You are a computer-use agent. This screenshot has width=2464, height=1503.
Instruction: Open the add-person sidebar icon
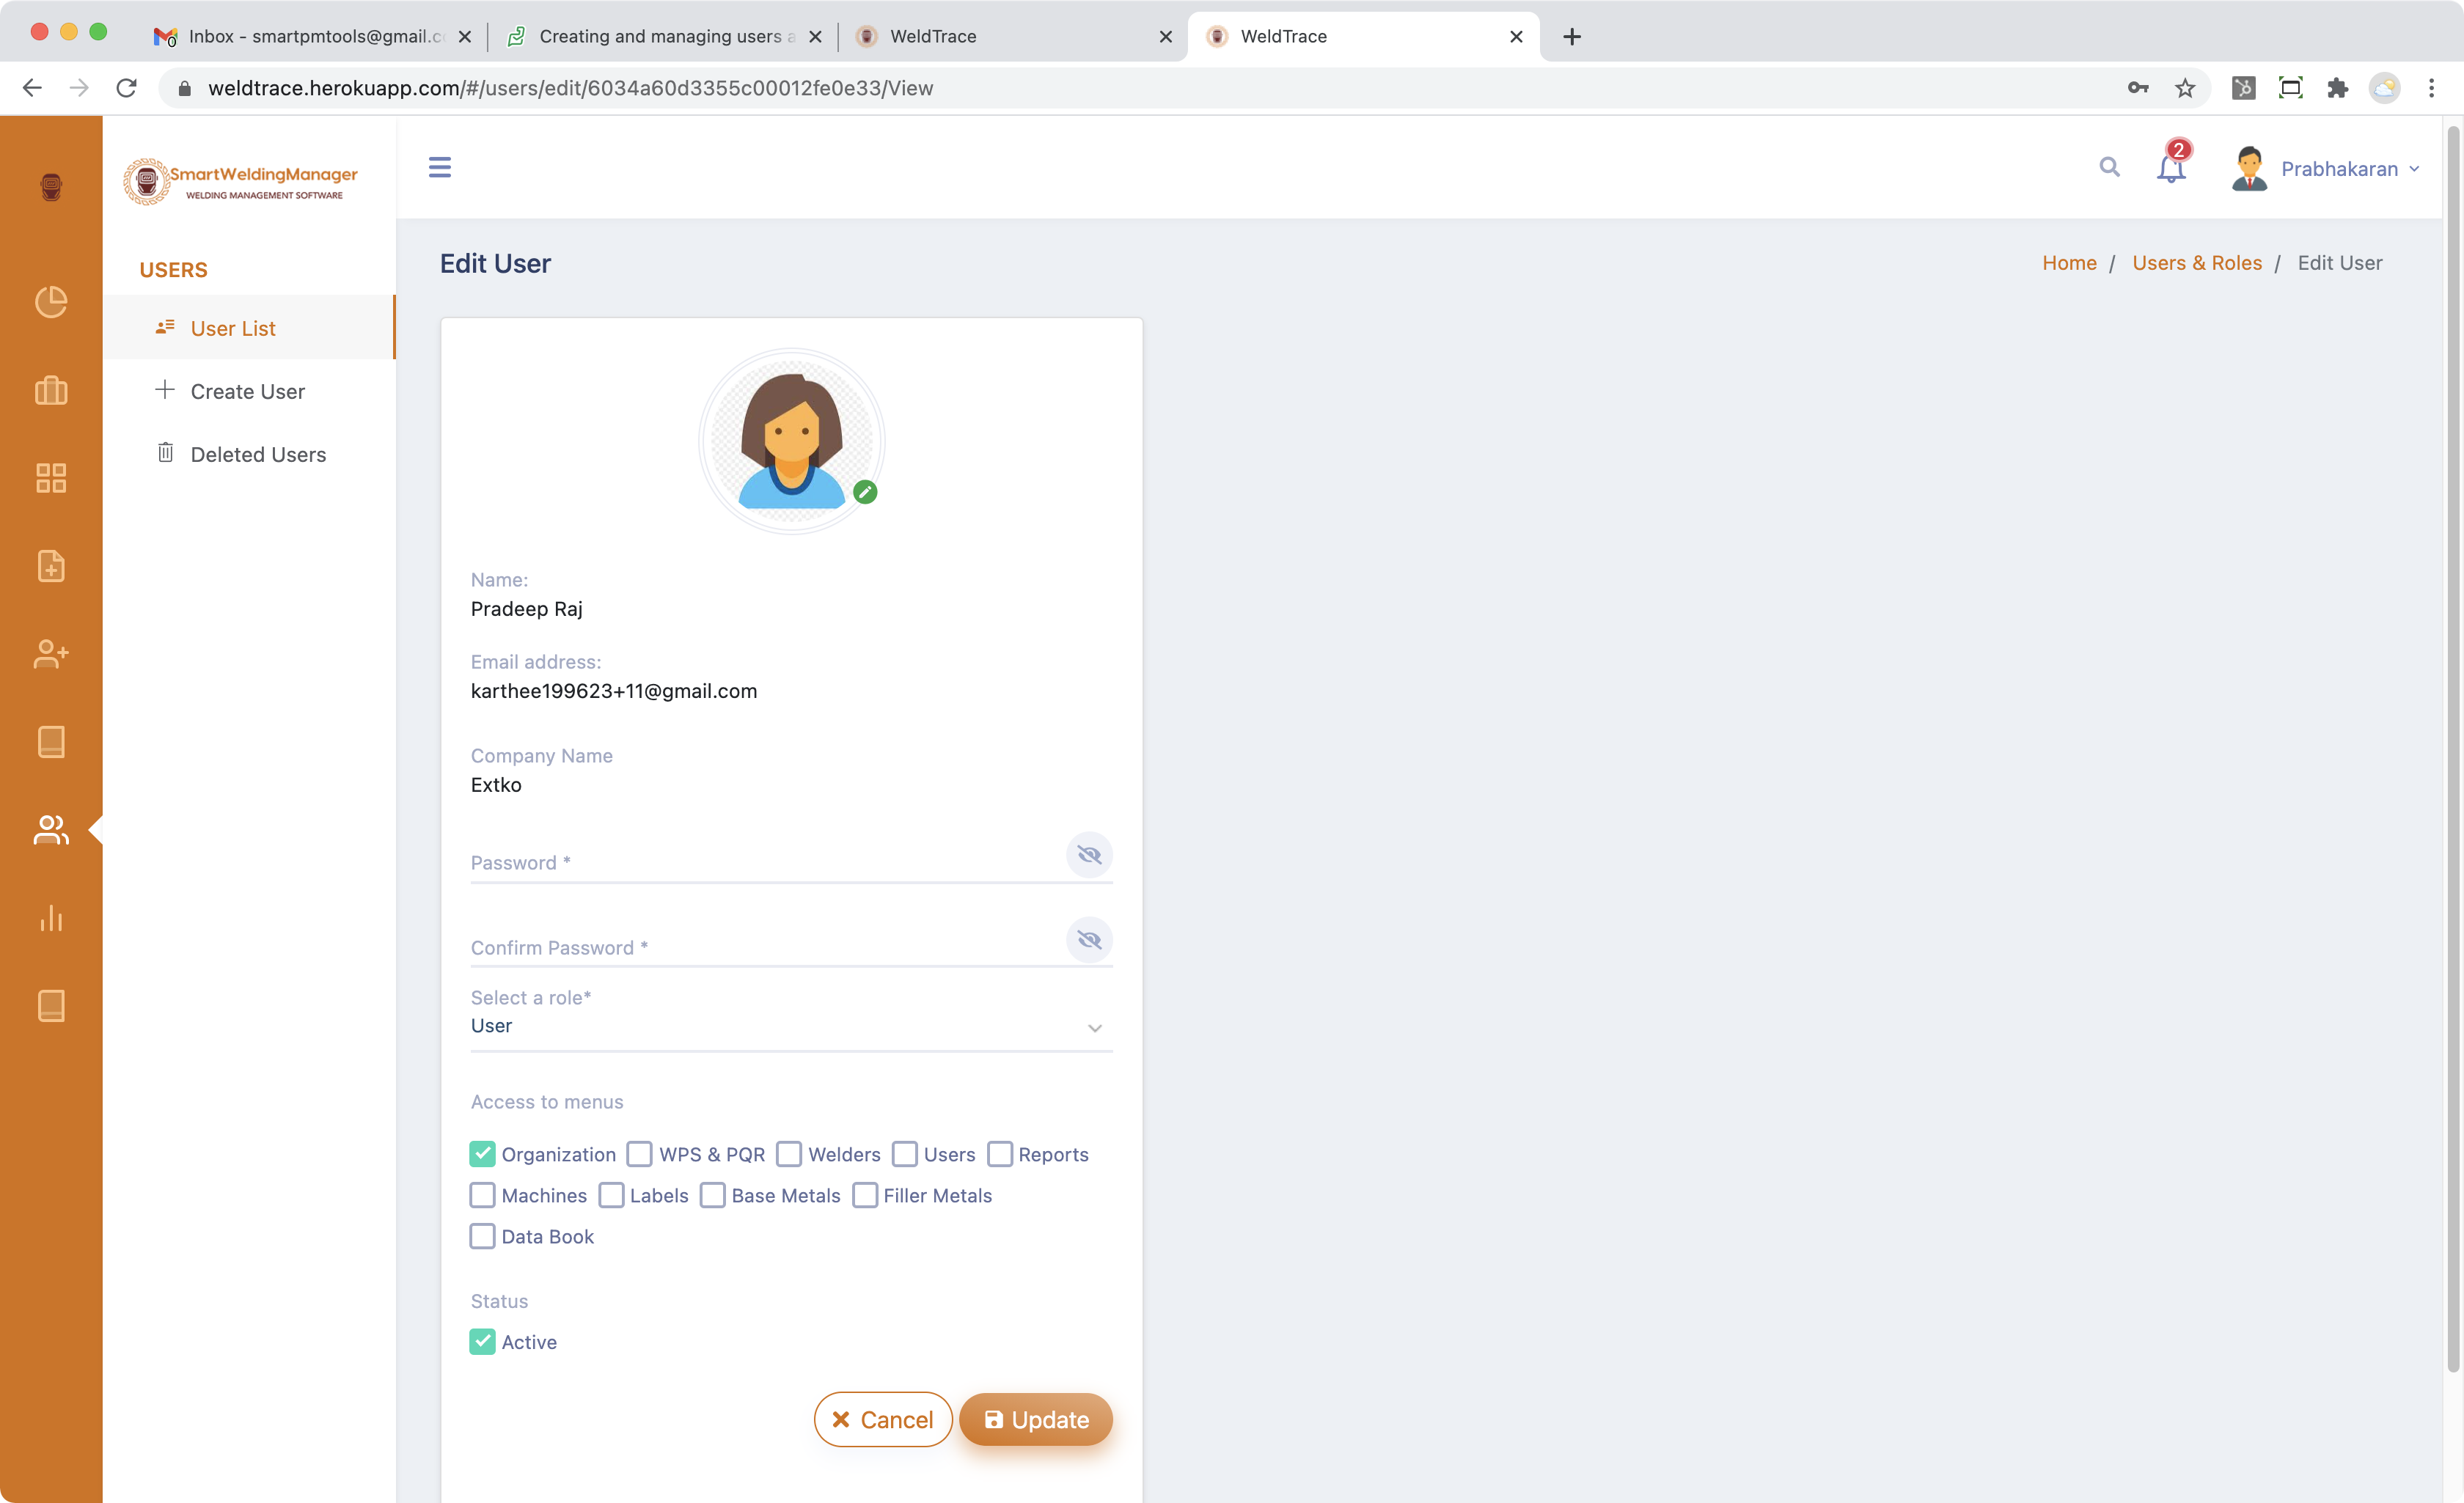tap(51, 654)
